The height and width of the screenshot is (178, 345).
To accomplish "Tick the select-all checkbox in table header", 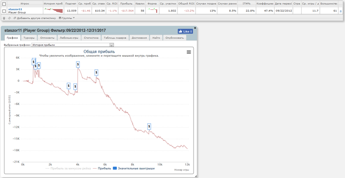I will coord(4,4).
